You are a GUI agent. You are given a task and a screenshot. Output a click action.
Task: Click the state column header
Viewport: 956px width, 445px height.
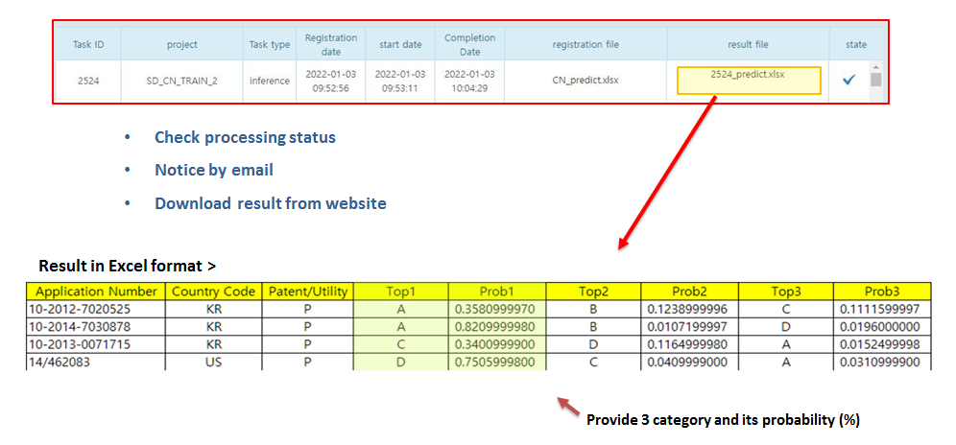pos(856,44)
